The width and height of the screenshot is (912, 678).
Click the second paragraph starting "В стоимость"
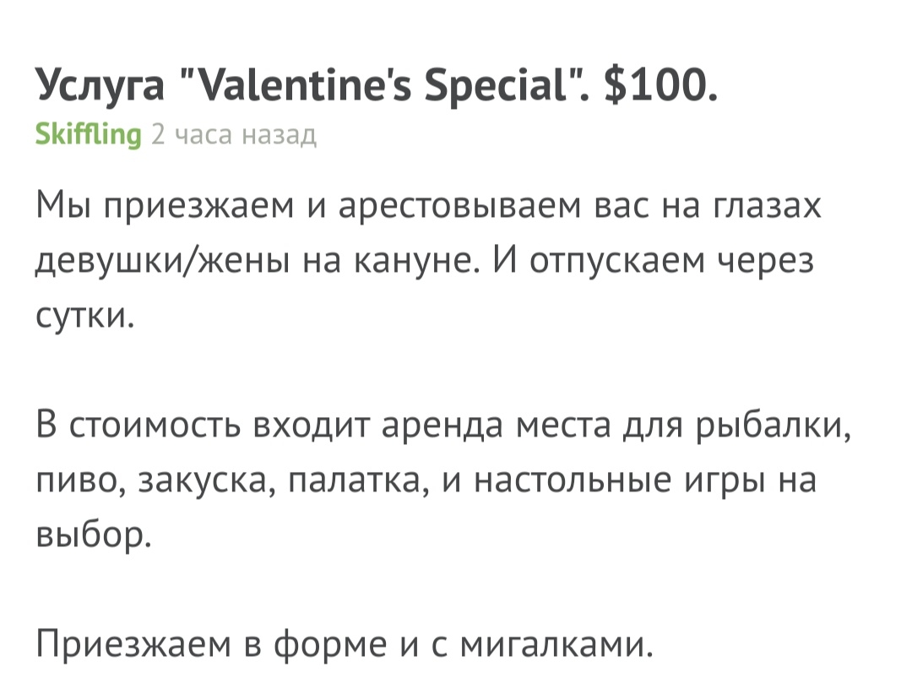coord(444,480)
